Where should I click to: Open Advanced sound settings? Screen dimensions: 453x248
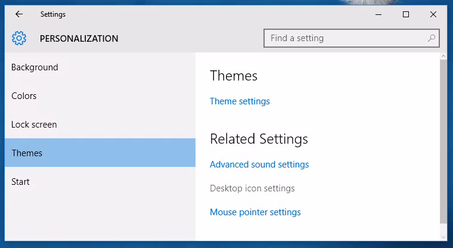click(259, 165)
